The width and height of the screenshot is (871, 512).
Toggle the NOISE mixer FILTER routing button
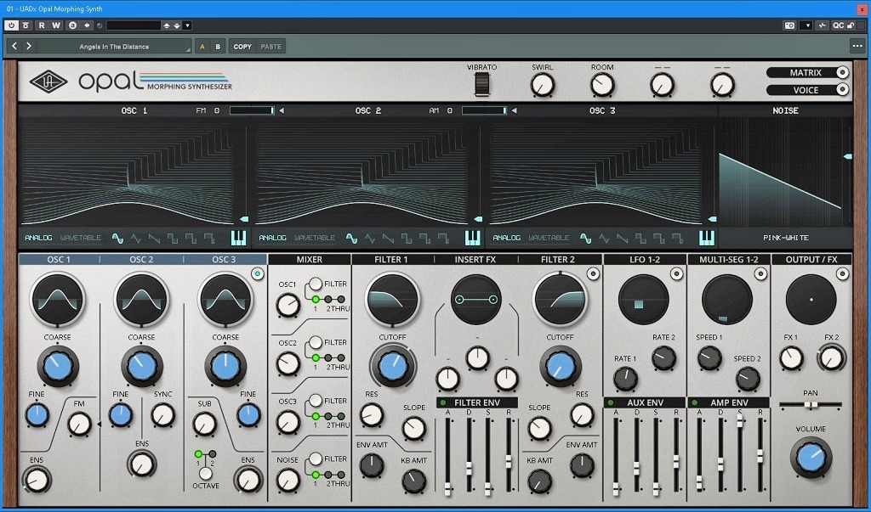click(x=316, y=459)
